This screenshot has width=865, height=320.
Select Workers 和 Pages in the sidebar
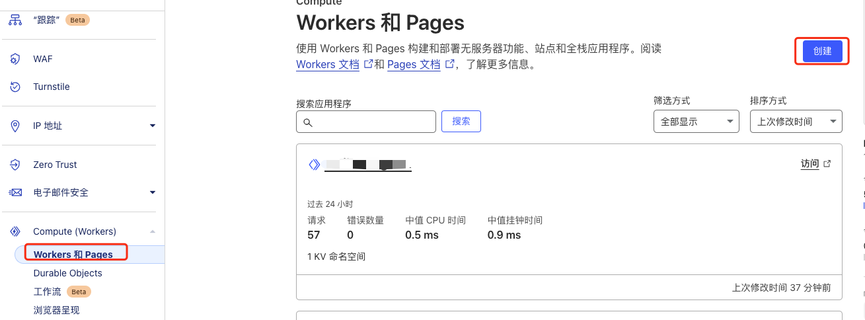click(x=73, y=255)
